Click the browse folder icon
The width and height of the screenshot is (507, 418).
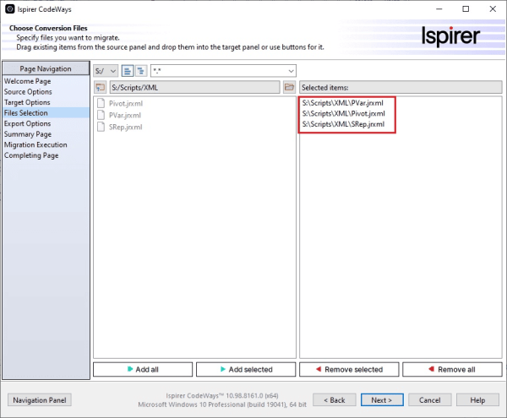289,87
